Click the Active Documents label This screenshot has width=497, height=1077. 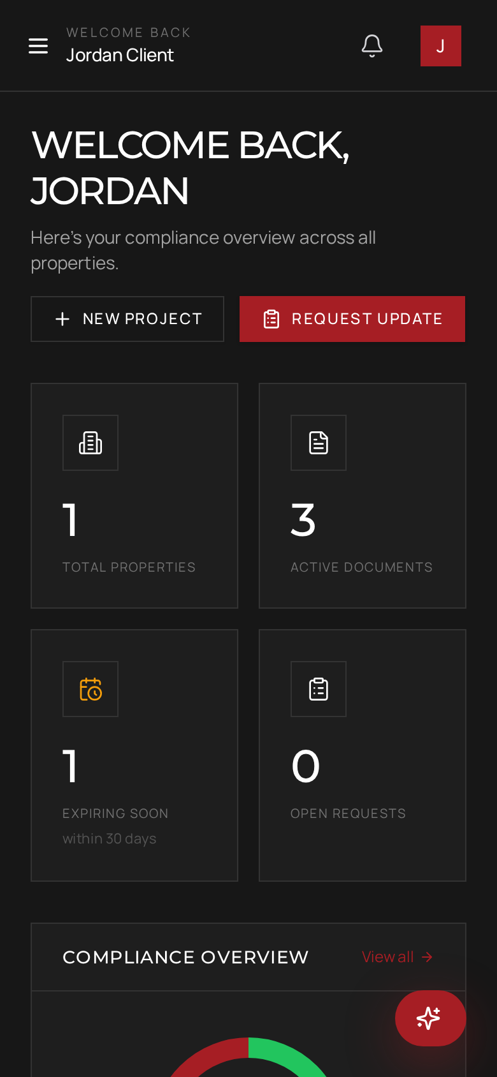point(361,567)
